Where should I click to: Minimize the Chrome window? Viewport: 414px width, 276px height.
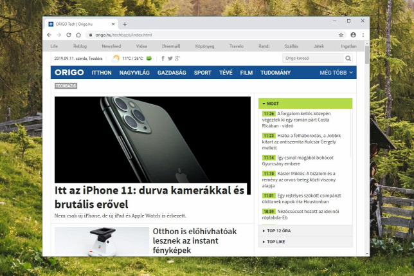click(x=334, y=21)
